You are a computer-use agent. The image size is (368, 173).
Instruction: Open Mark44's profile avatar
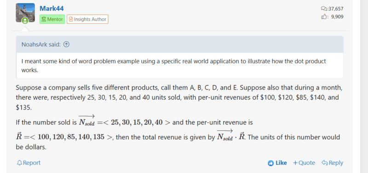tap(25, 13)
